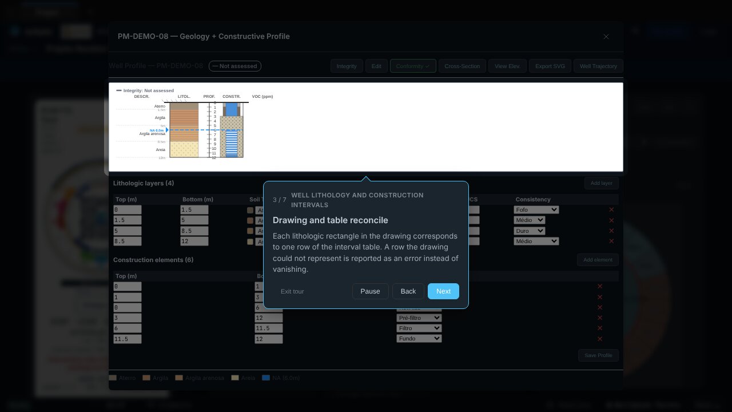
Task: Exit the tour
Action: coord(292,291)
